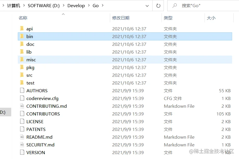Select the codereview.cfg file name
The image size is (239, 159).
coord(42,99)
